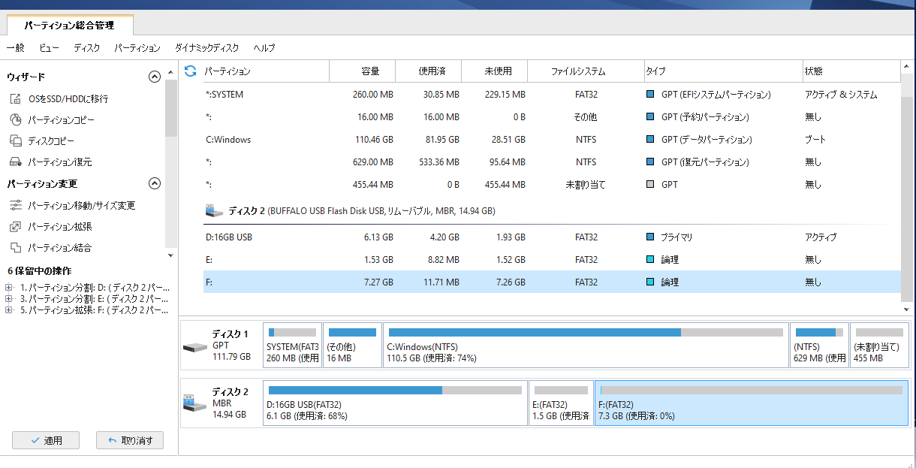Screen dimensions: 916x468
Task: Open OSをSSD/HDDに移行 wizard
Action: coord(68,98)
